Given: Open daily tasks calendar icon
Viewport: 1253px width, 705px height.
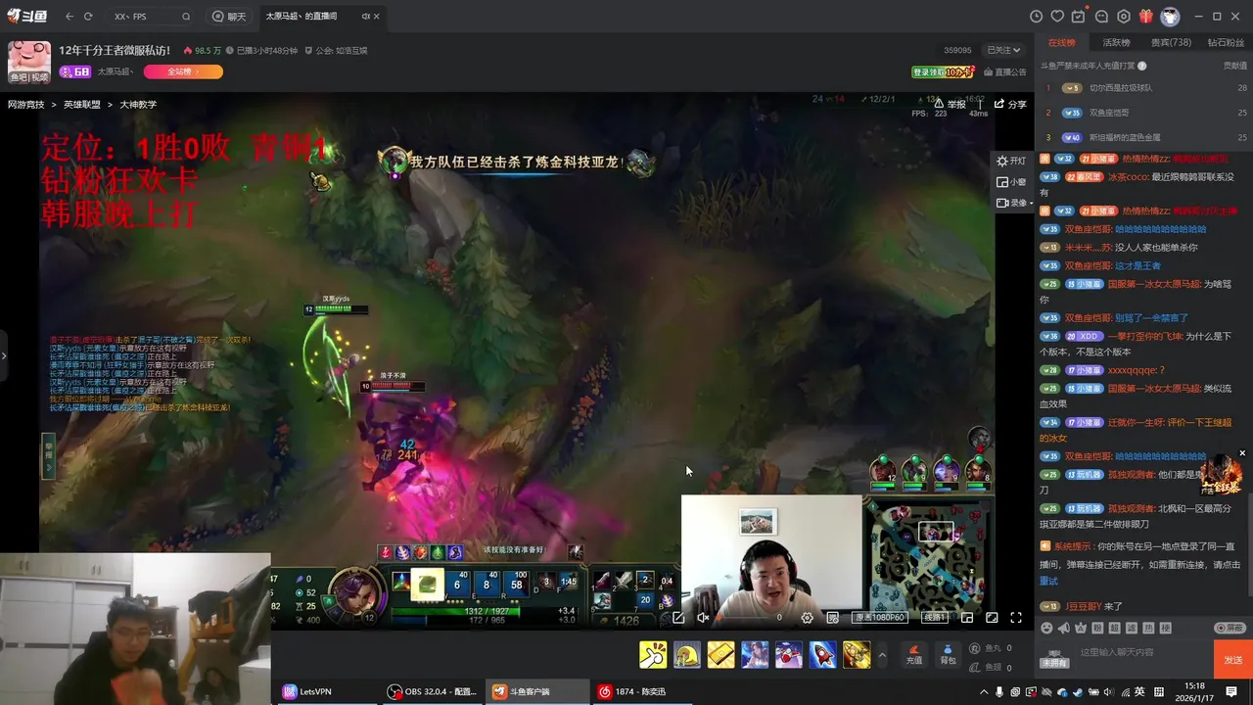Looking at the screenshot, I should [x=1079, y=17].
